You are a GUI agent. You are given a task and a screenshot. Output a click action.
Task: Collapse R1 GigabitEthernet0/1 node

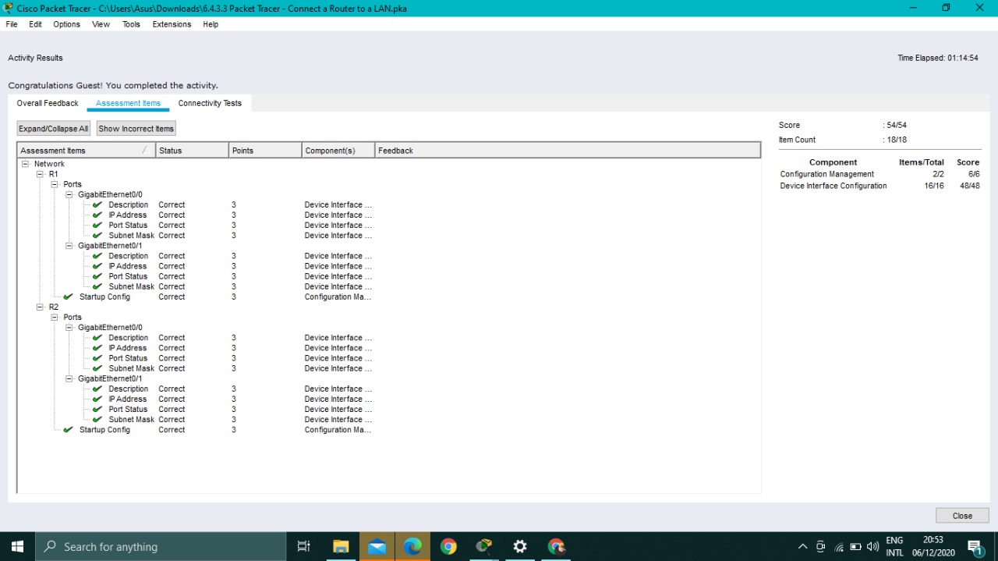(x=69, y=246)
